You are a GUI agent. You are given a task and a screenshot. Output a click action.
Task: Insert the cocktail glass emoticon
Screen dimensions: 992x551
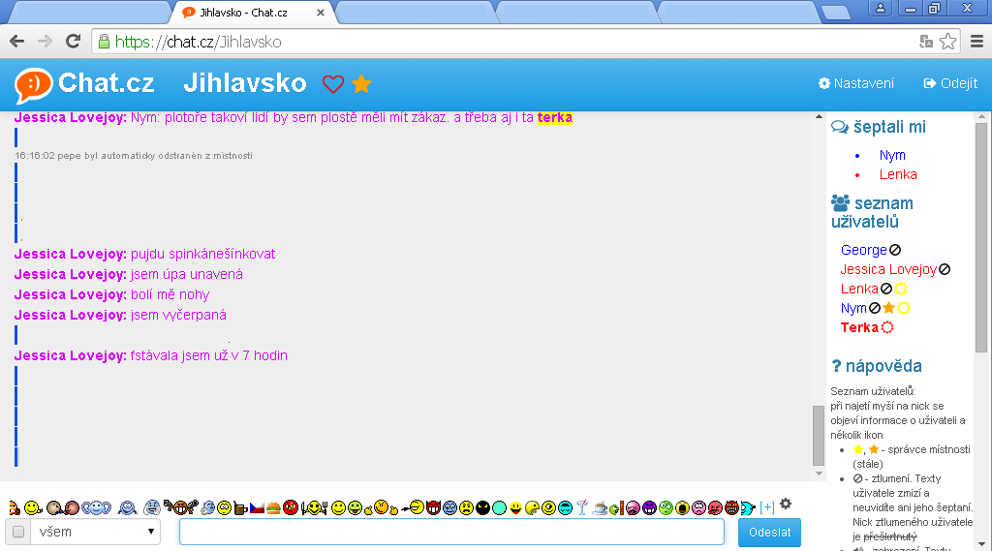click(582, 507)
